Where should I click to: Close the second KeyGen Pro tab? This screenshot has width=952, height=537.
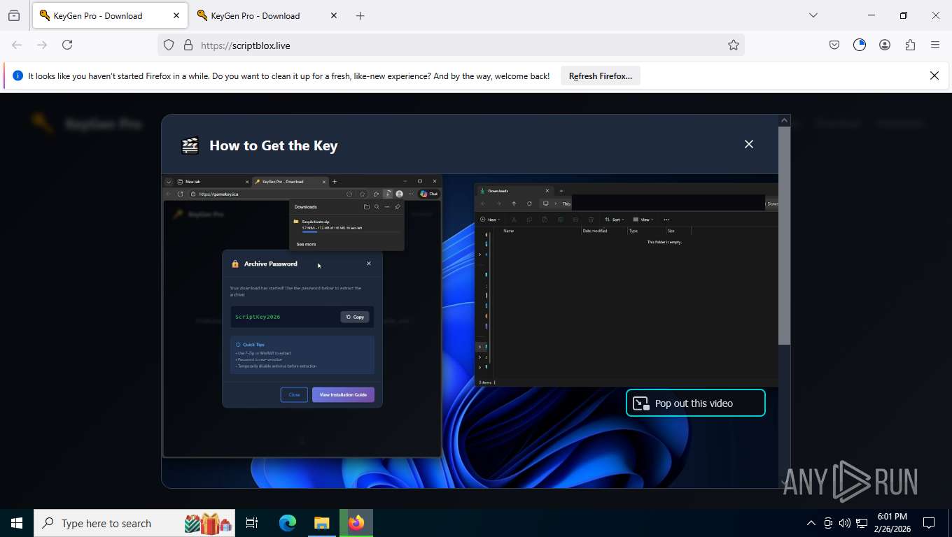333,15
